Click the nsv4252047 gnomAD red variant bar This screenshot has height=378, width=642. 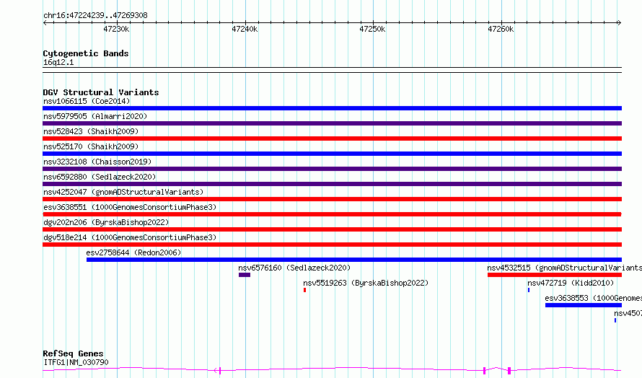coord(332,199)
